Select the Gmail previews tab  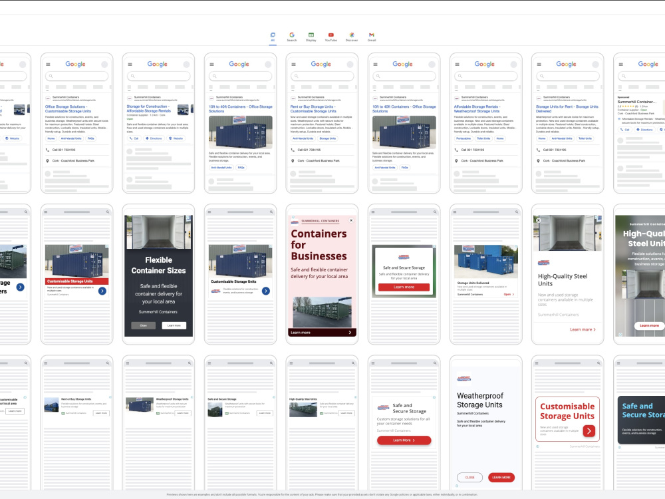pyautogui.click(x=372, y=37)
